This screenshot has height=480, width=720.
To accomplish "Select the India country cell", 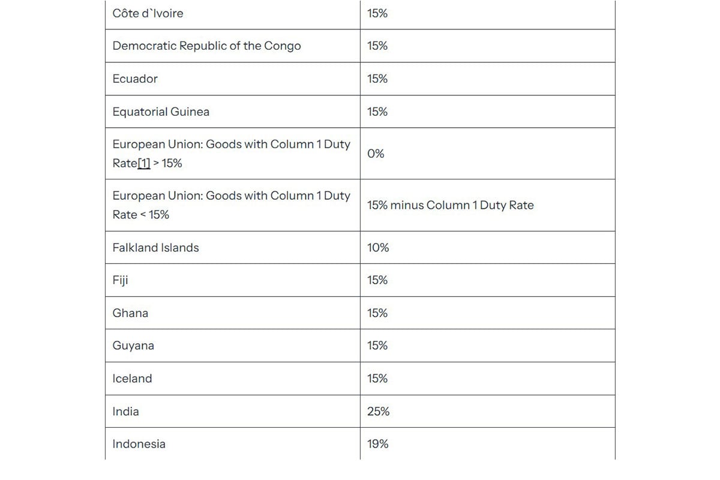I will [233, 411].
